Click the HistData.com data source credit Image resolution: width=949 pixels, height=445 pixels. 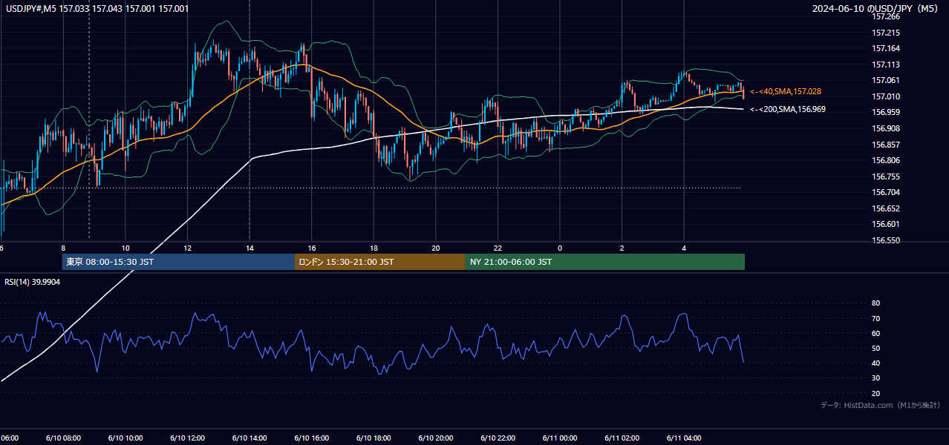point(880,405)
